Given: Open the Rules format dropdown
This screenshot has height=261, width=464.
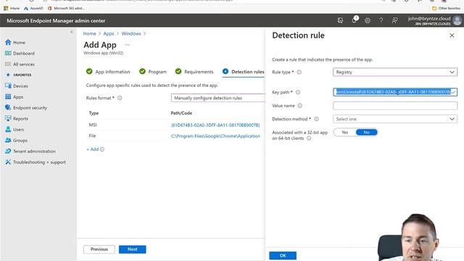Looking at the screenshot, I should coord(218,98).
